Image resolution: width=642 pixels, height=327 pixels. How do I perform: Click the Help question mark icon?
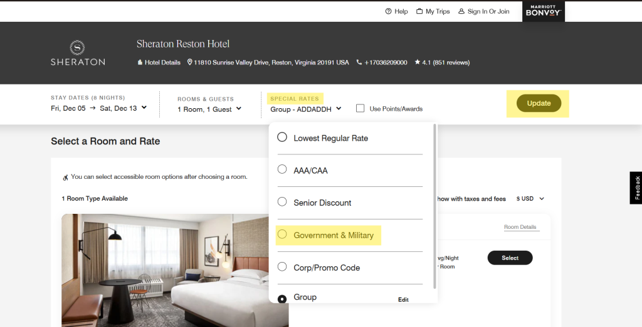388,11
